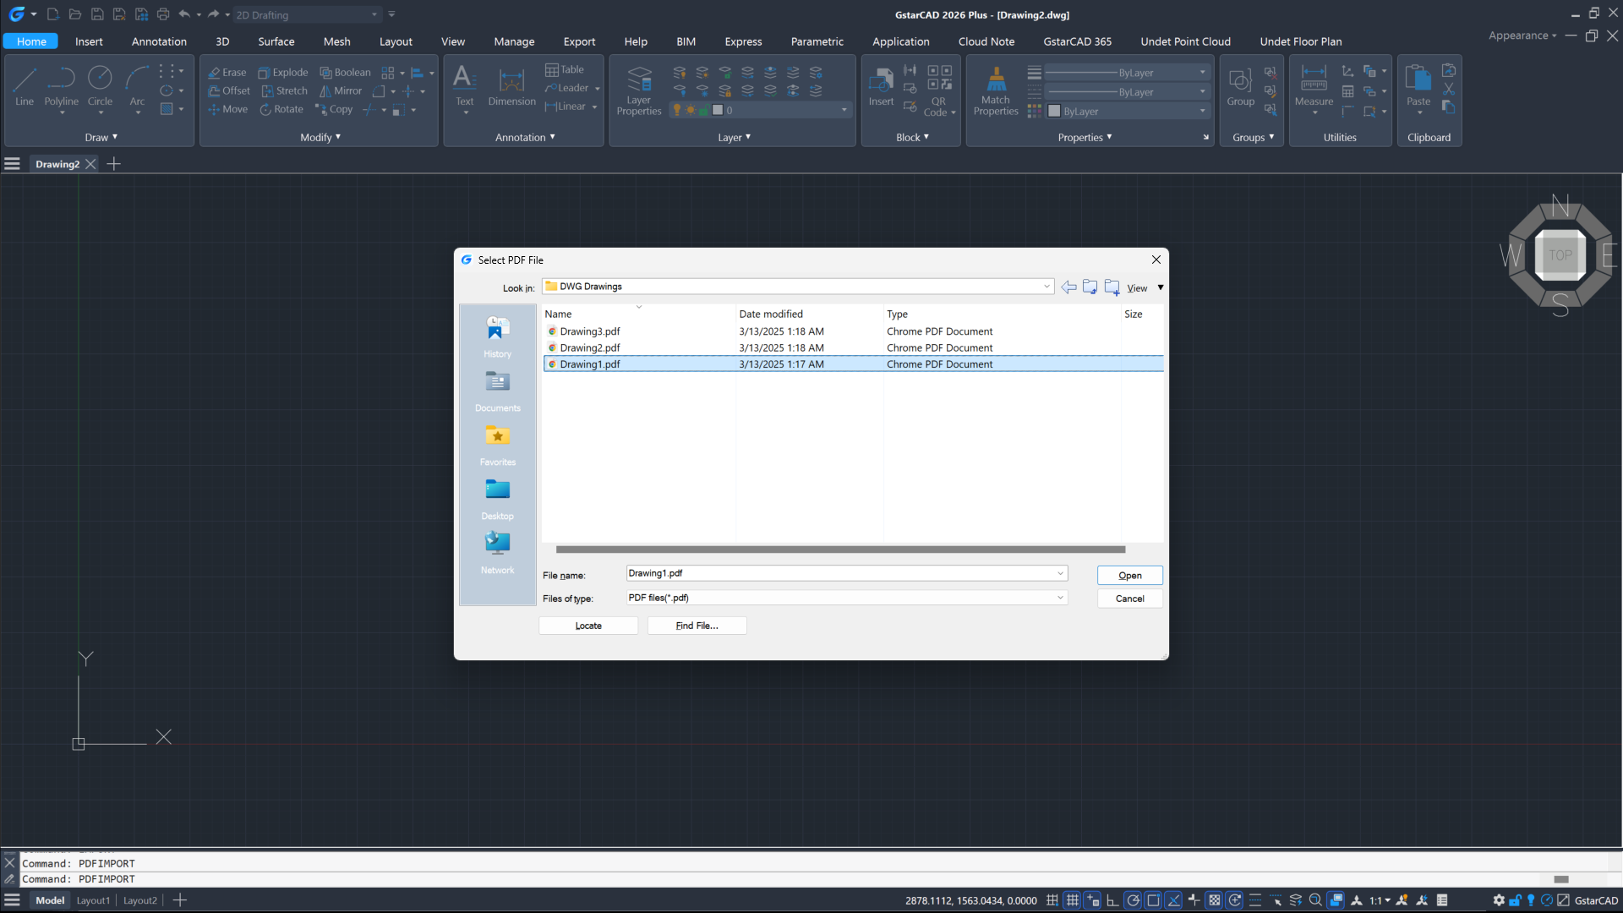The height and width of the screenshot is (913, 1623).
Task: Open Favorites shortcut in file dialog
Action: pyautogui.click(x=497, y=446)
